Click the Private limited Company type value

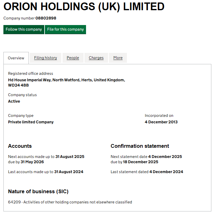(x=31, y=122)
